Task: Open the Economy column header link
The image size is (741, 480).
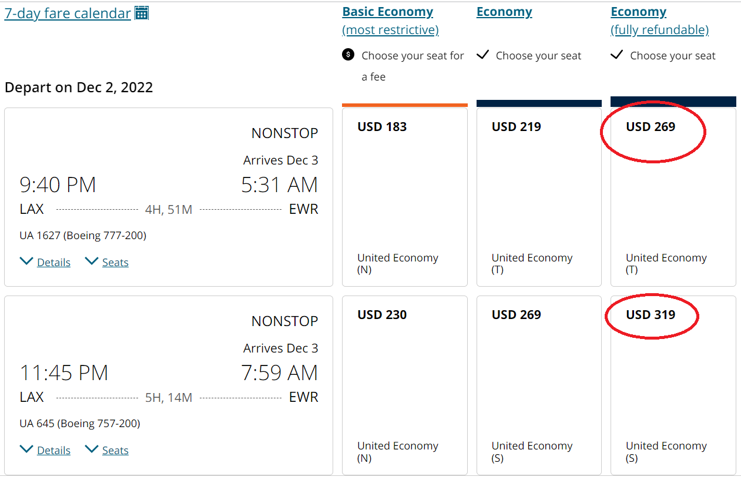Action: point(504,11)
